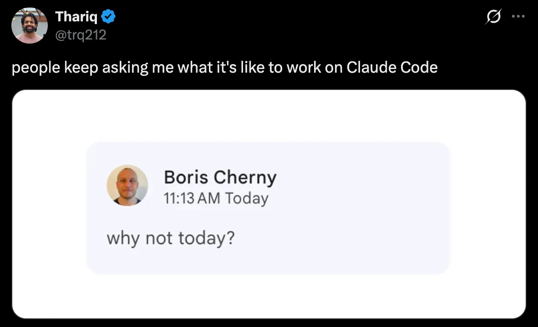Click the word Today in message timestamp
Viewport: 538px width, 327px height.
coord(246,198)
